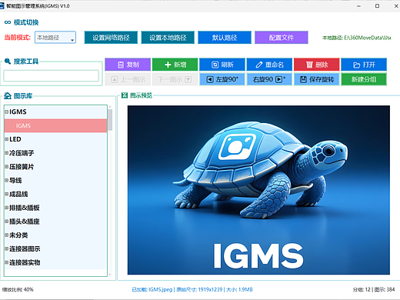Expand the LED tree node

[x=6, y=139]
